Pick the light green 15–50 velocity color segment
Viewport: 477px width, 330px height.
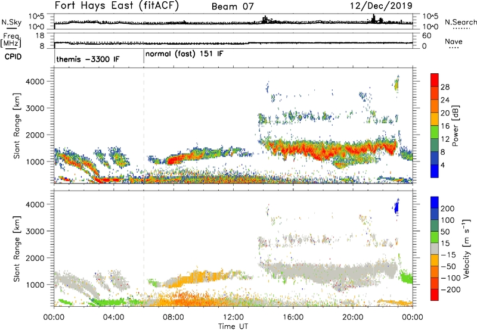pyautogui.click(x=435, y=237)
